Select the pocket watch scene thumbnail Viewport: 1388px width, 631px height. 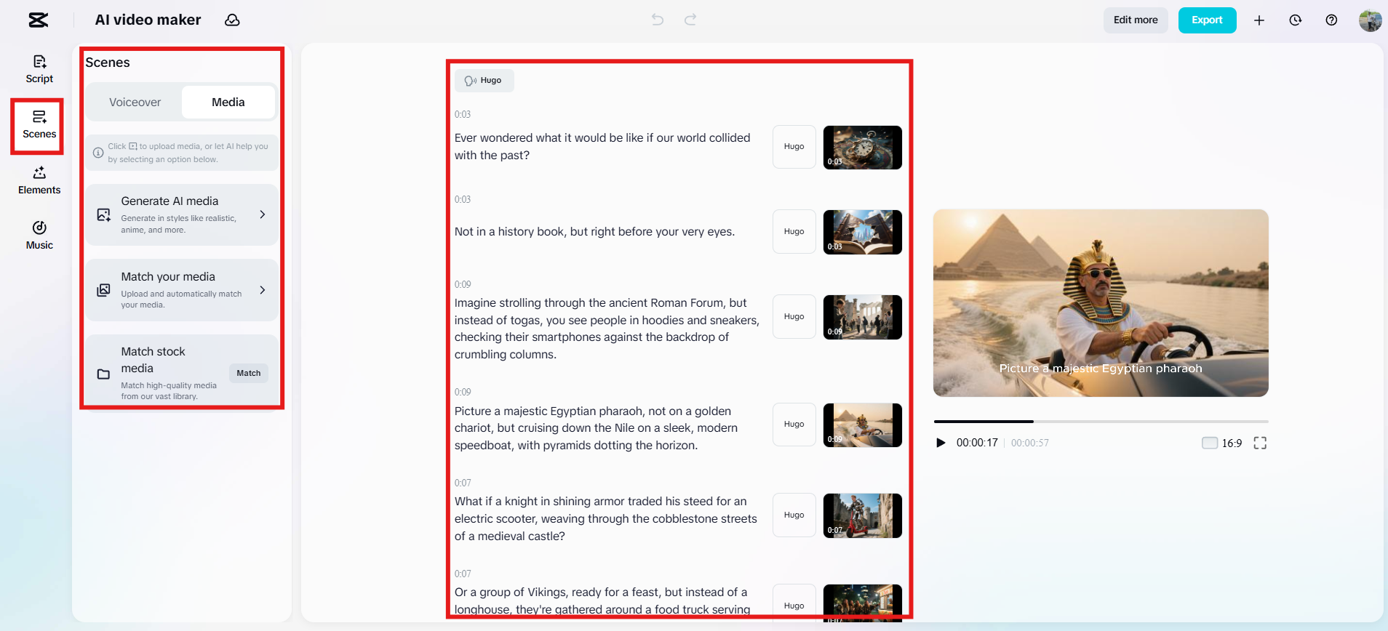point(863,148)
